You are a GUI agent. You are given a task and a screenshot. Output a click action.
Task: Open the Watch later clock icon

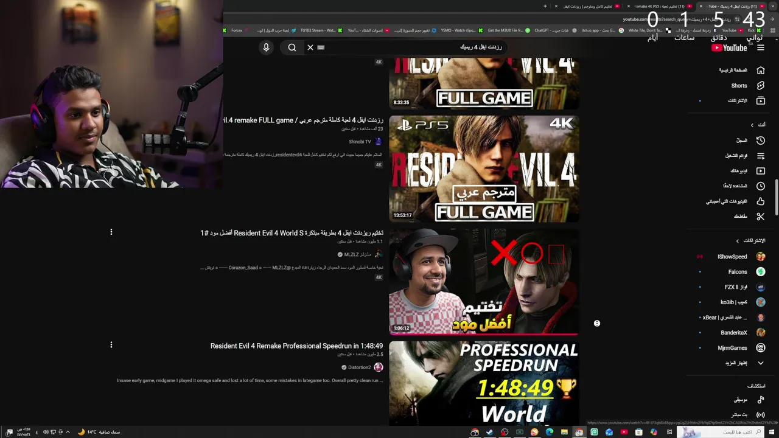pyautogui.click(x=761, y=186)
